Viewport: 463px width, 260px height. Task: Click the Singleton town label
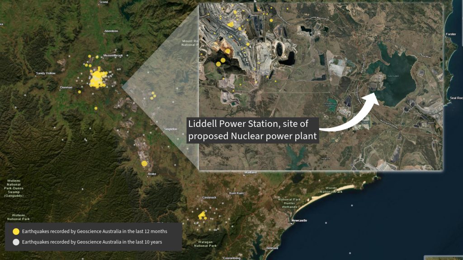(170, 129)
